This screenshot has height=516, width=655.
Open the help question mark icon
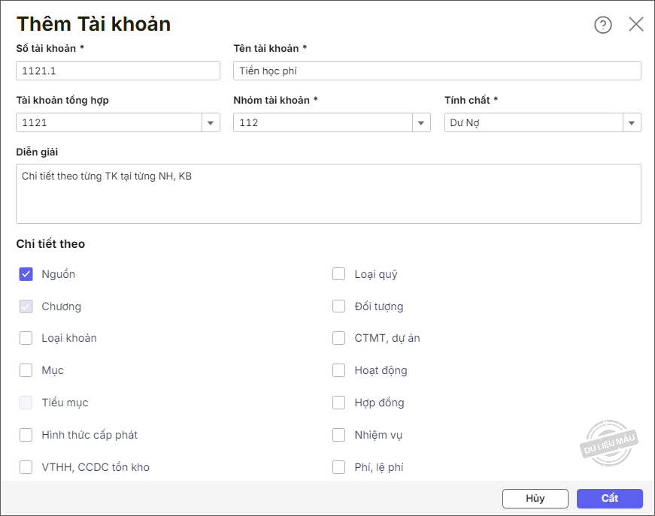(x=603, y=25)
